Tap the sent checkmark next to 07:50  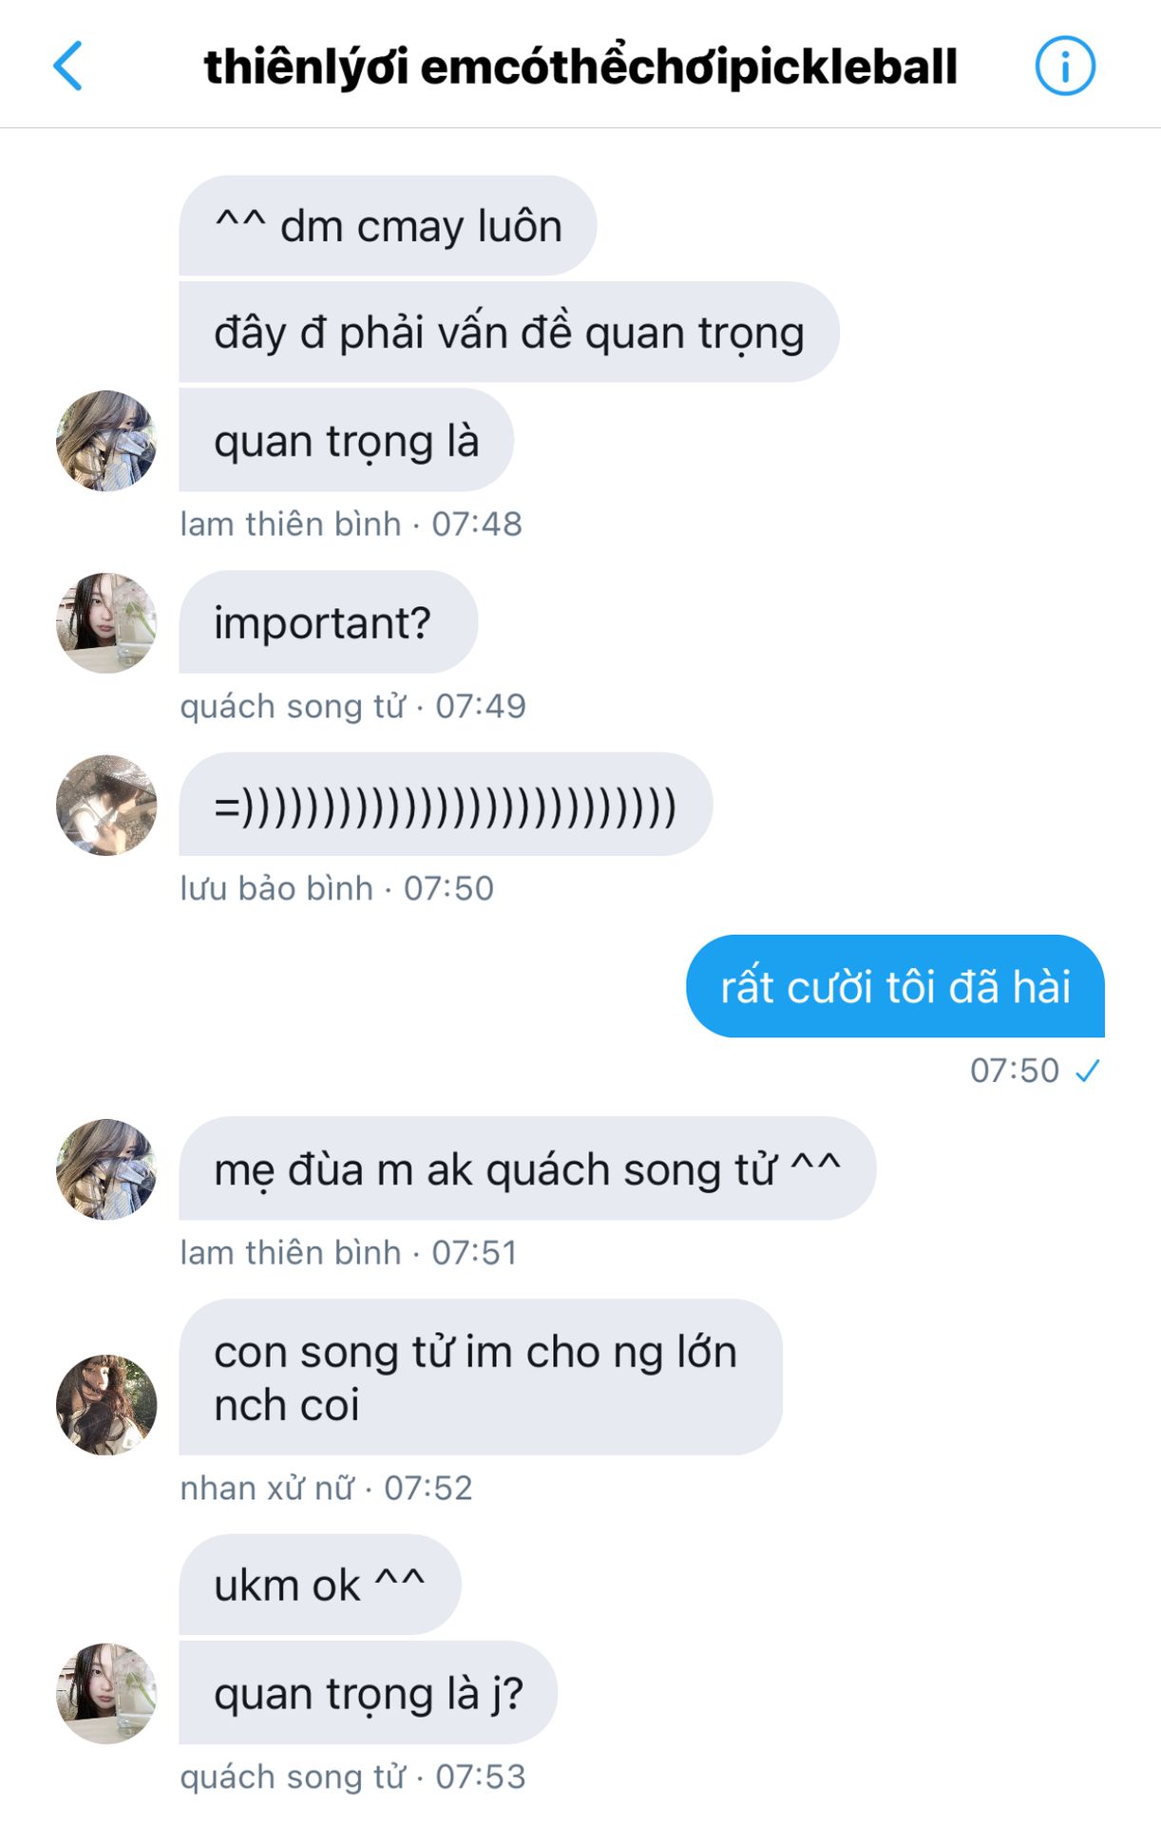pos(1087,1072)
